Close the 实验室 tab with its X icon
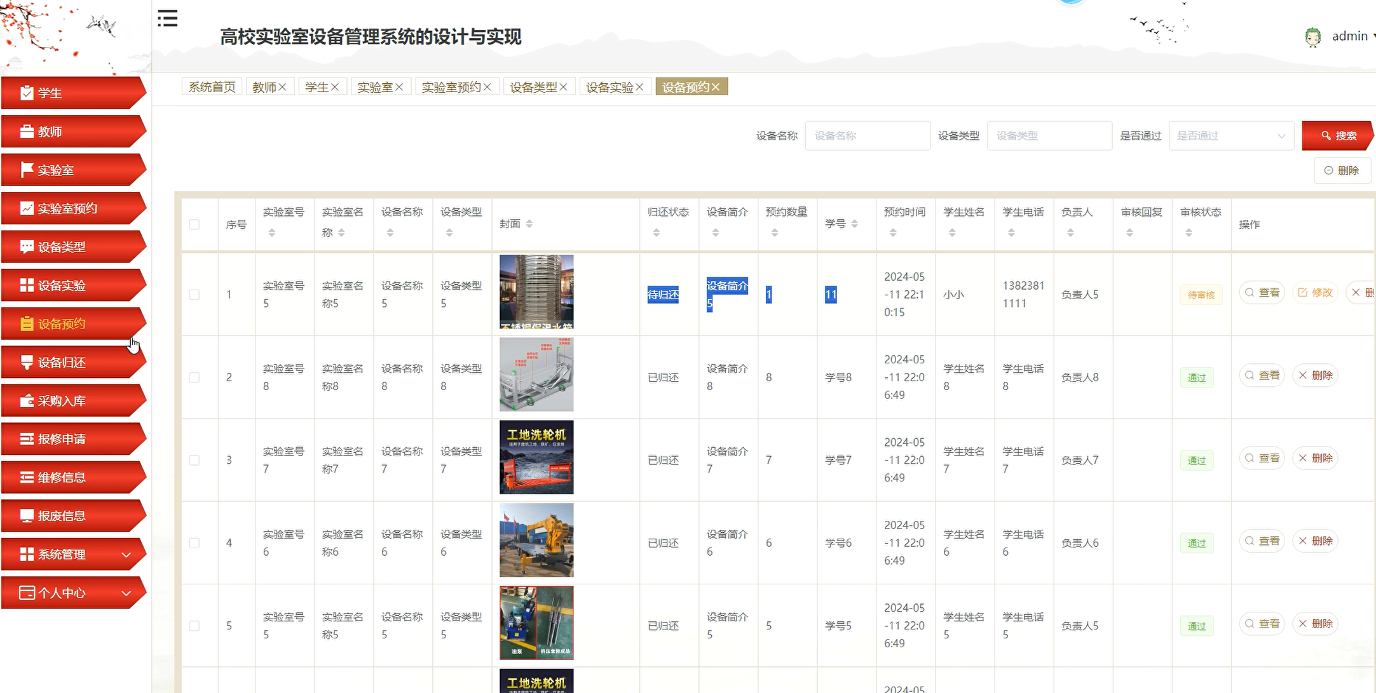Viewport: 1376px width, 693px height. (x=399, y=87)
